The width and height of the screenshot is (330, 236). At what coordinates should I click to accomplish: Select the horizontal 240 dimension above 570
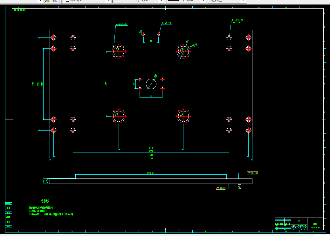click(151, 148)
